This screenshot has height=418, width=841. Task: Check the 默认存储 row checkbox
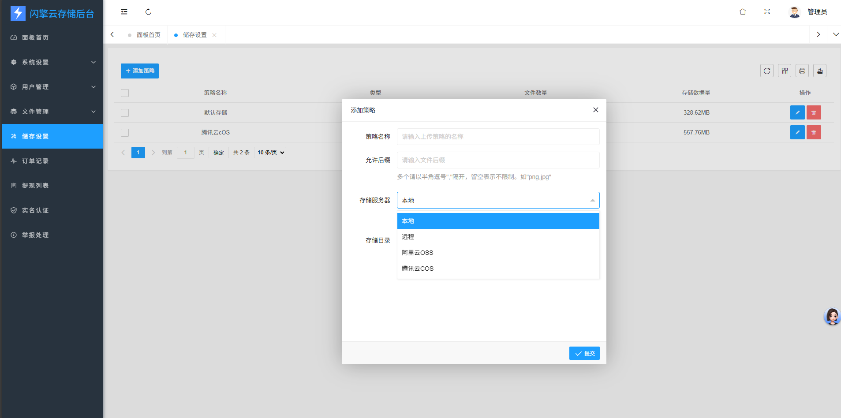125,113
